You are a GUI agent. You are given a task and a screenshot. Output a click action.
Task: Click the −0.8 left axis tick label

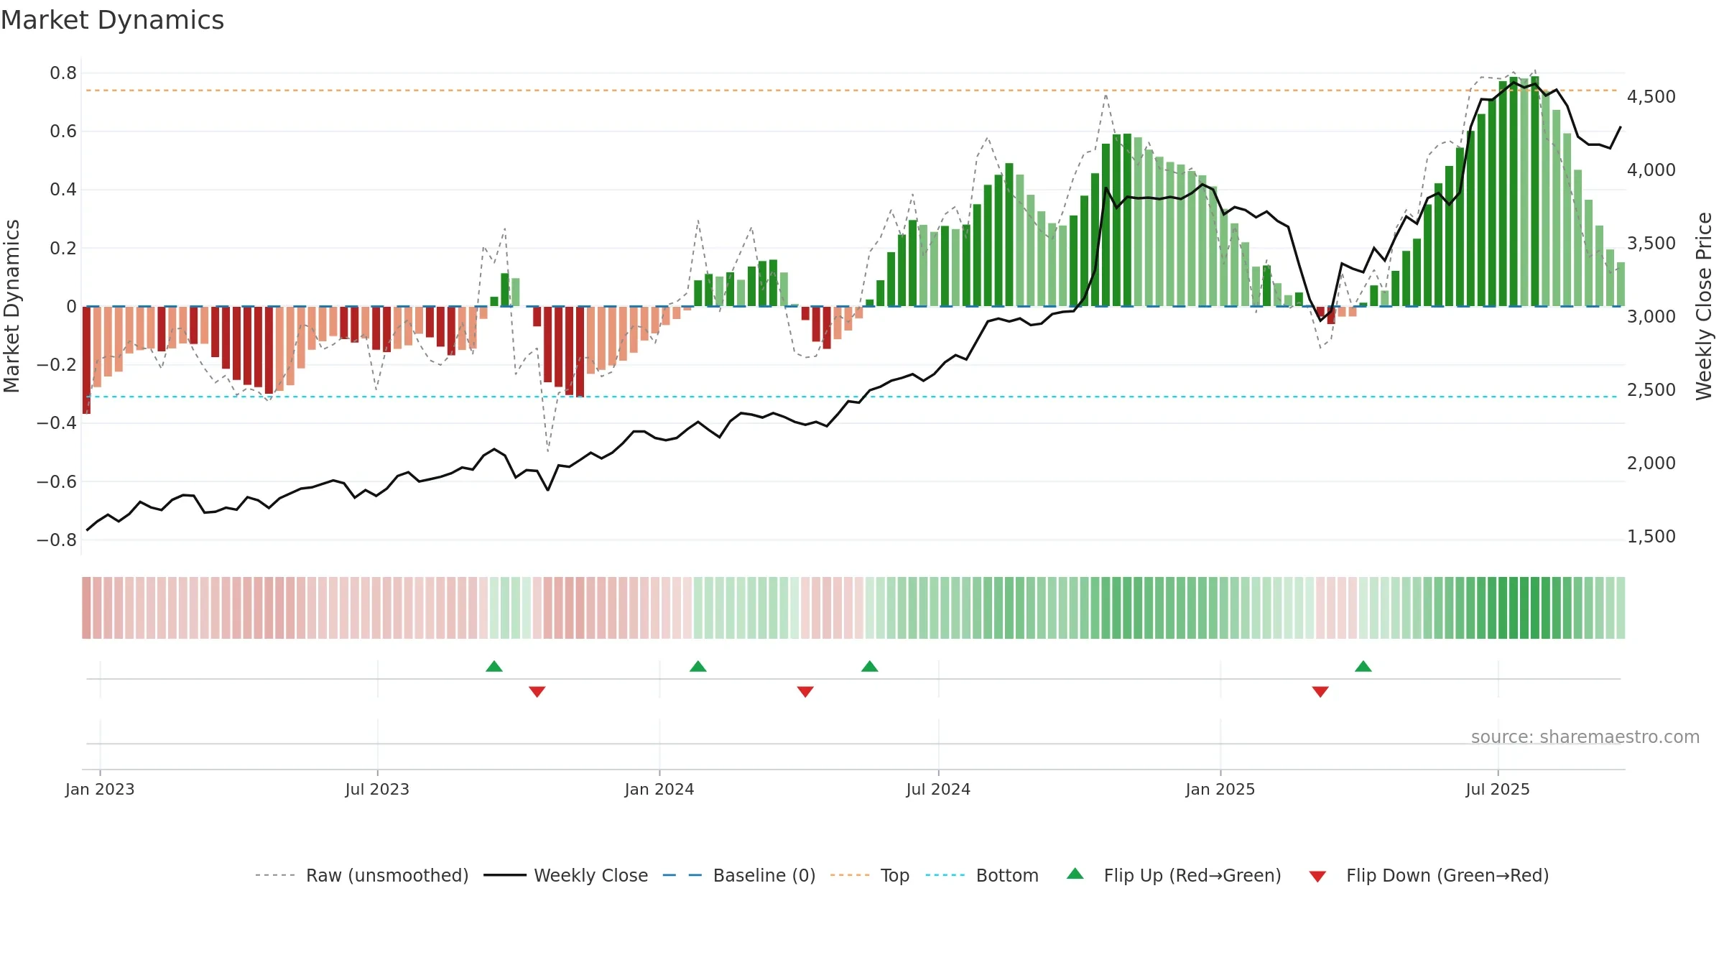57,540
